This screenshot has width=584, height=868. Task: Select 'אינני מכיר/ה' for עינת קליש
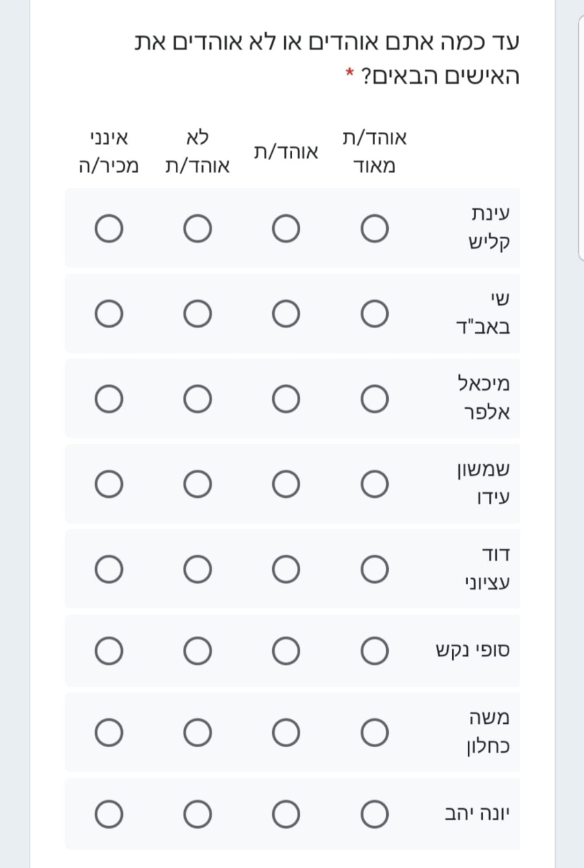(x=109, y=229)
